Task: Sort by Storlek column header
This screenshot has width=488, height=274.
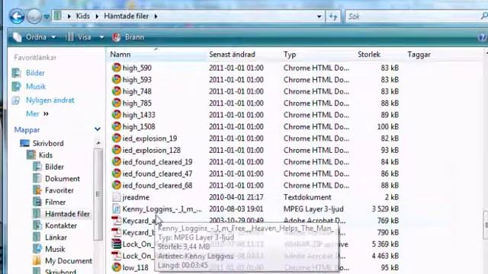Action: [369, 54]
